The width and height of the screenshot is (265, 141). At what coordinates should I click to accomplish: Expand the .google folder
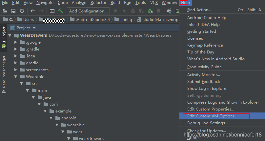(x=16, y=42)
